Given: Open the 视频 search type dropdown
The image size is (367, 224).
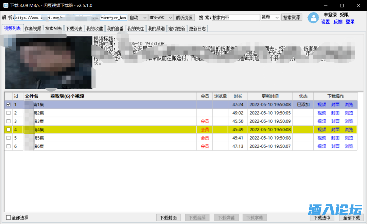Looking at the screenshot, I should [x=270, y=18].
